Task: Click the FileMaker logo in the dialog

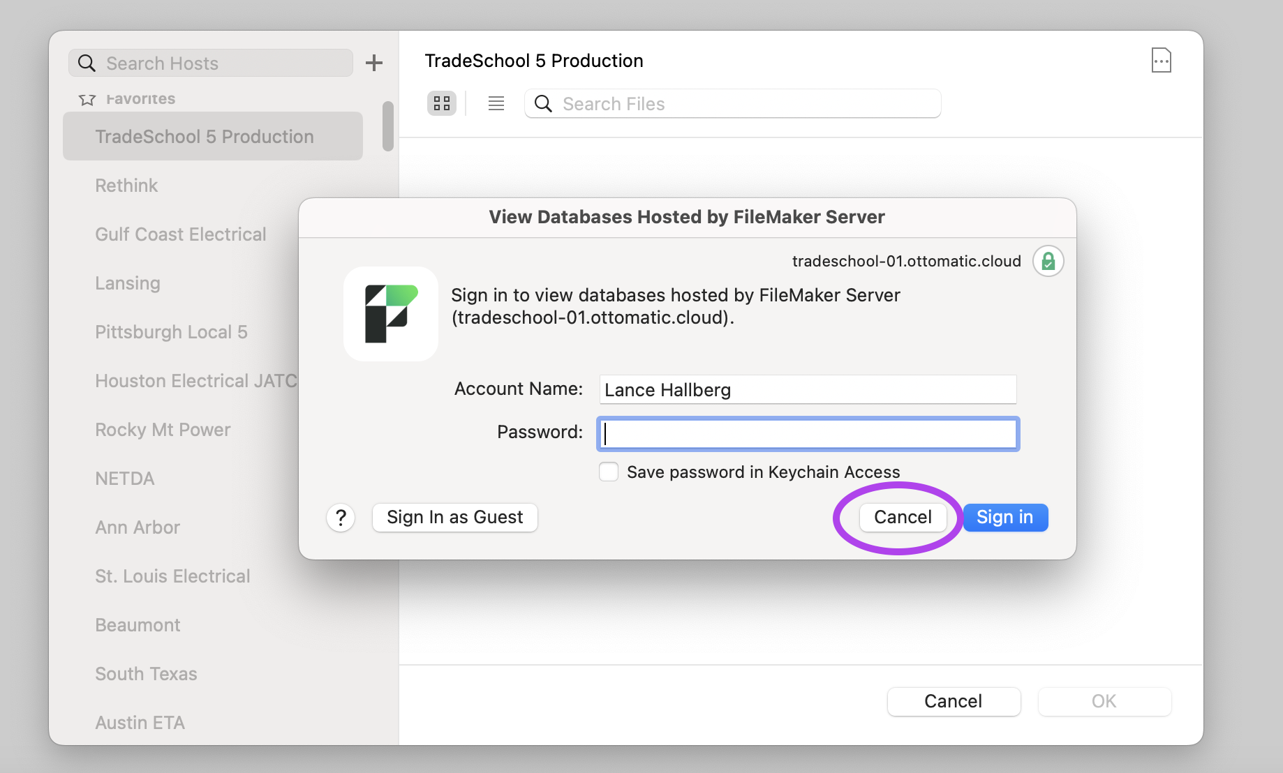Action: [391, 314]
